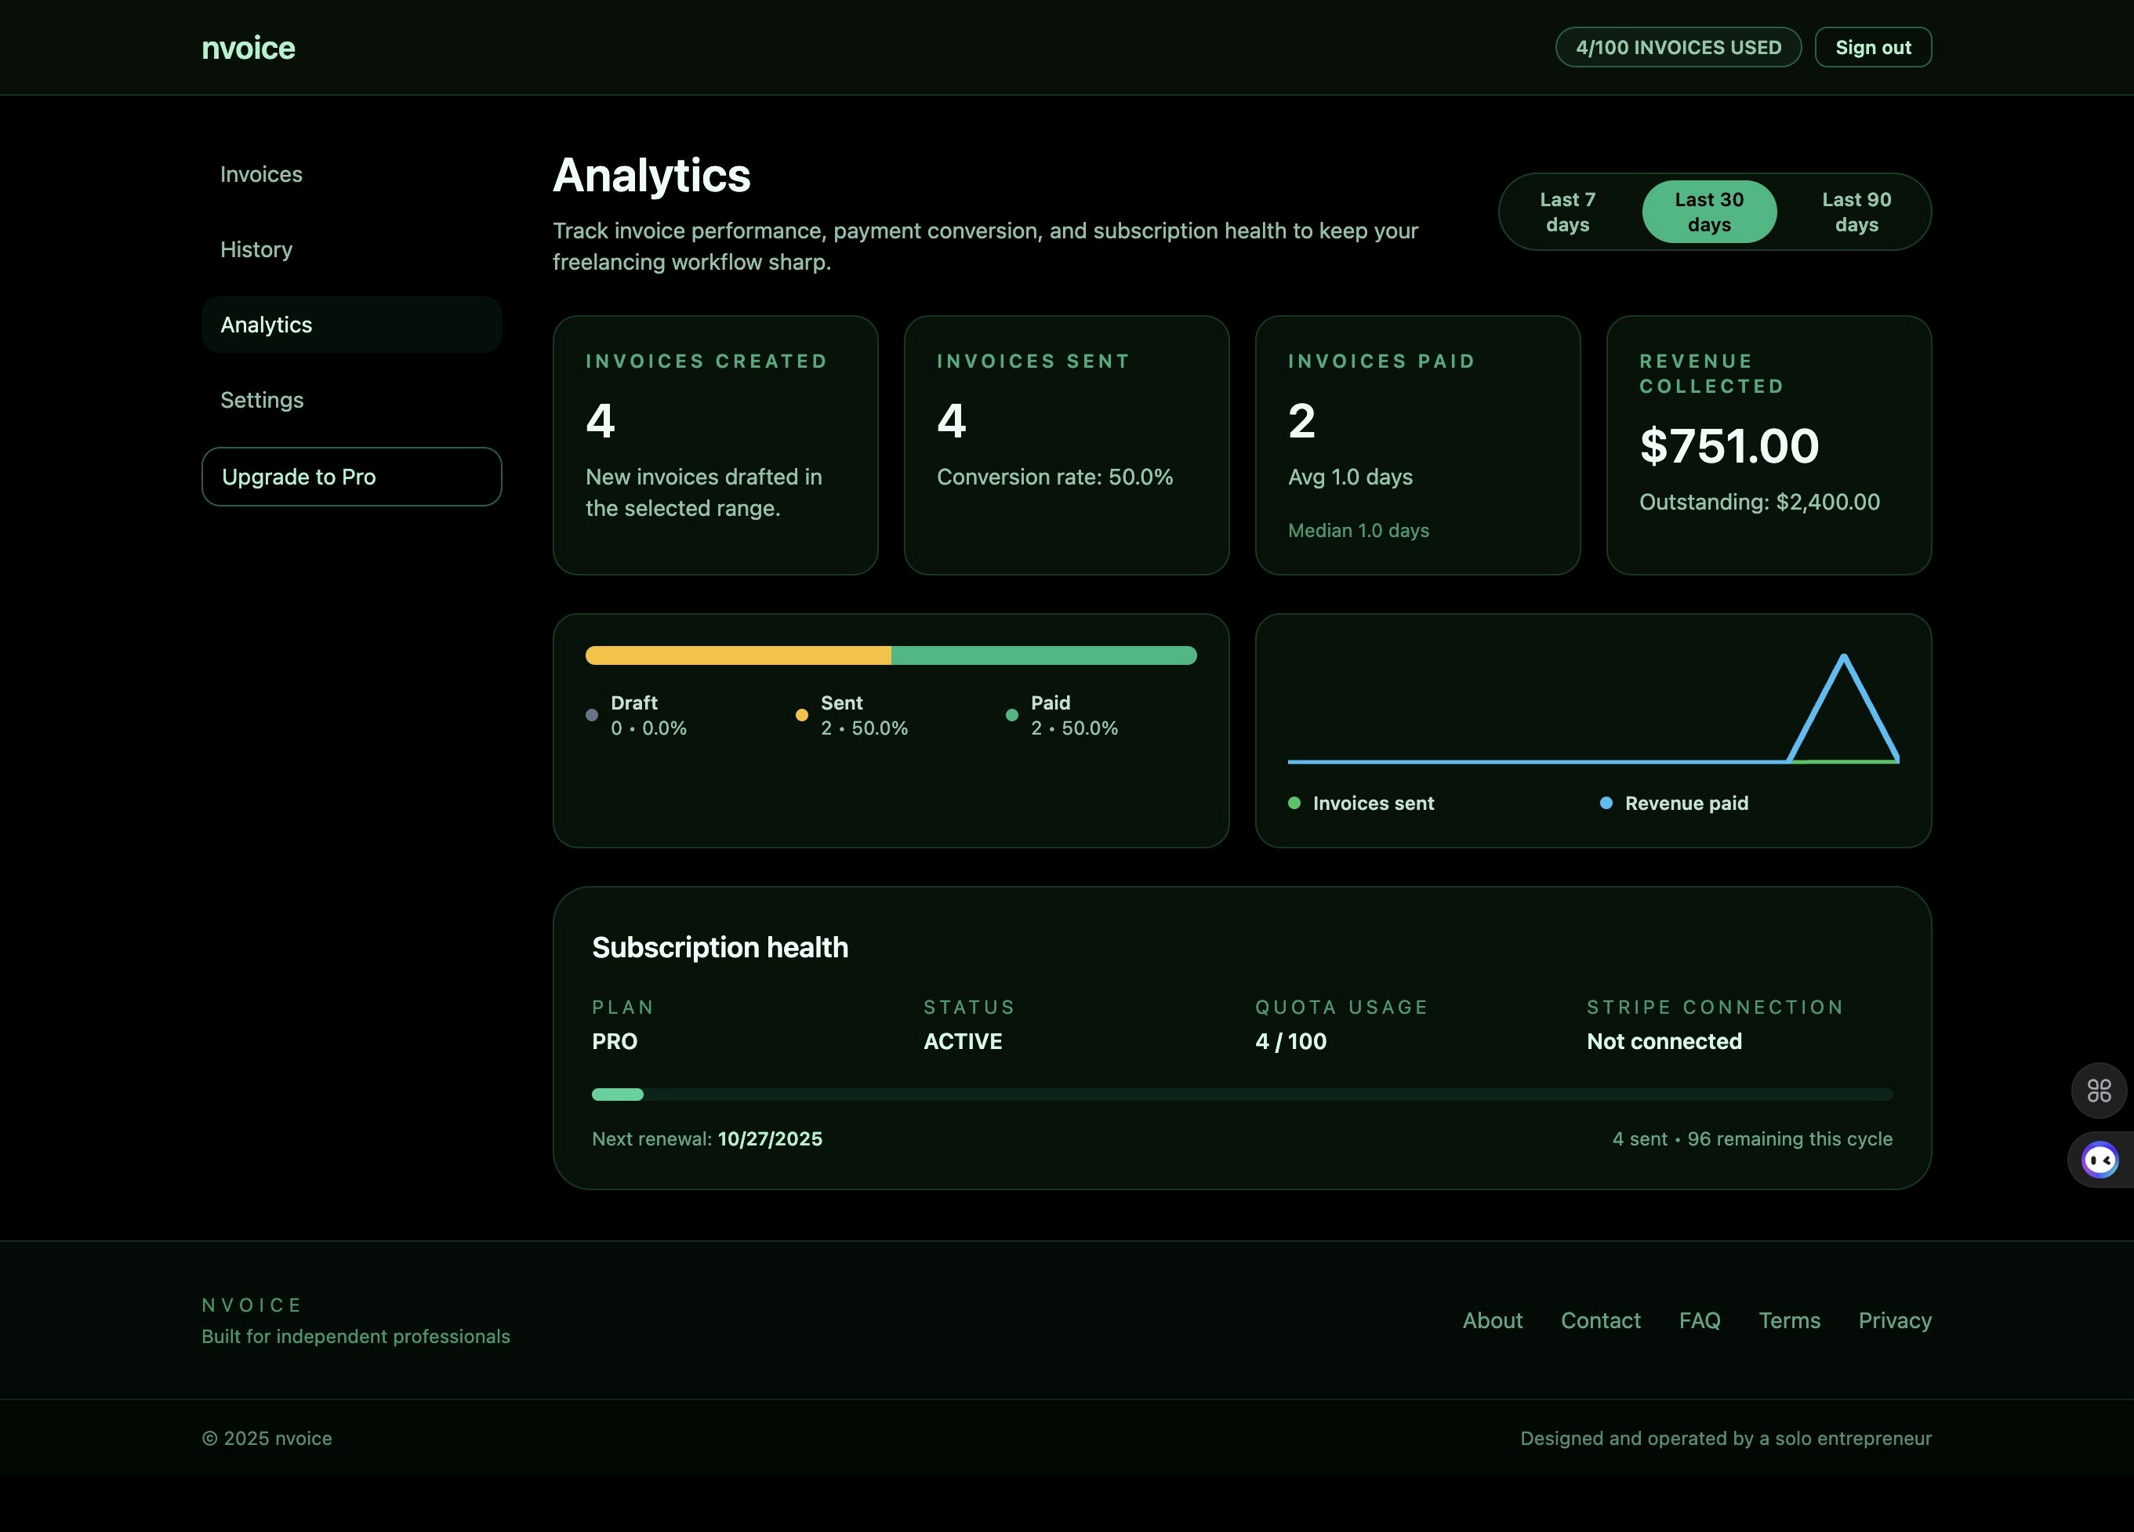Image resolution: width=2134 pixels, height=1532 pixels.
Task: Click the four-circle grid floating icon
Action: [2098, 1091]
